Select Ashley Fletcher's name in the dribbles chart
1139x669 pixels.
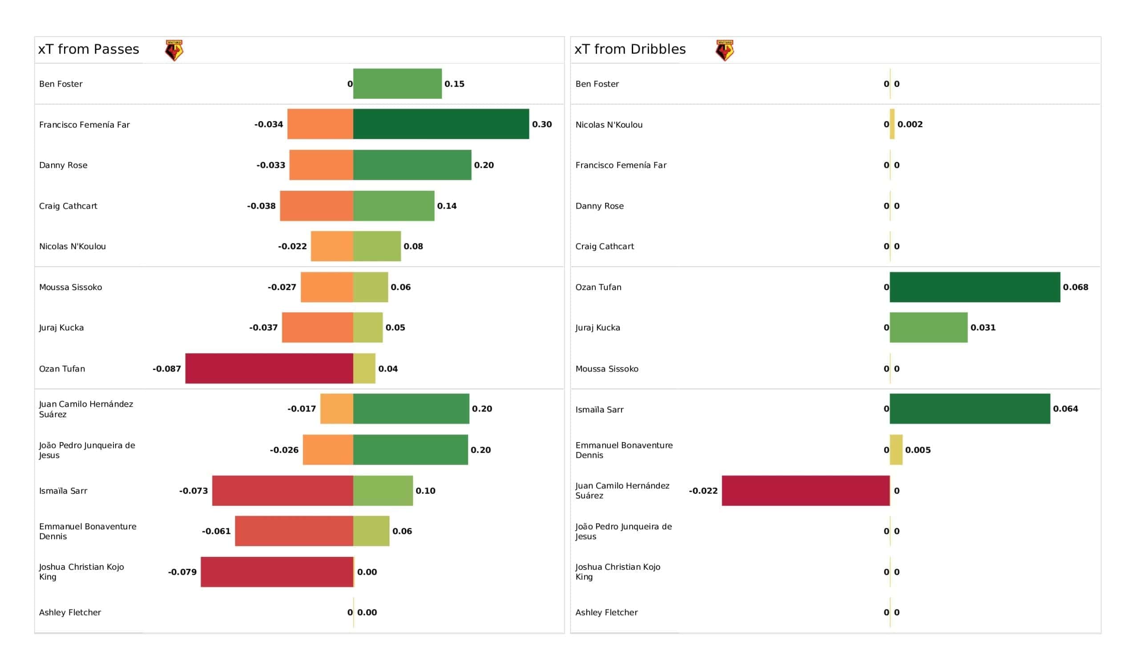pos(606,613)
